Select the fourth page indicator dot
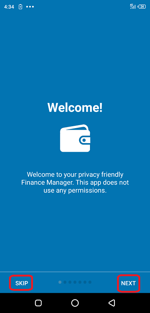Viewport: 150px width, 313px height. (75, 282)
